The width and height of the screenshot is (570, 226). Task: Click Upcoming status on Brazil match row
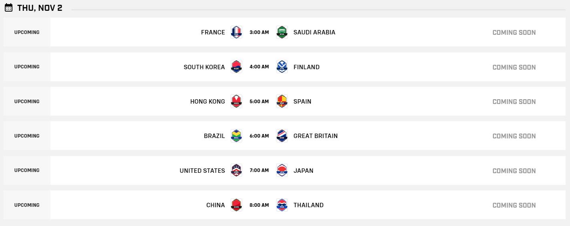pos(27,136)
